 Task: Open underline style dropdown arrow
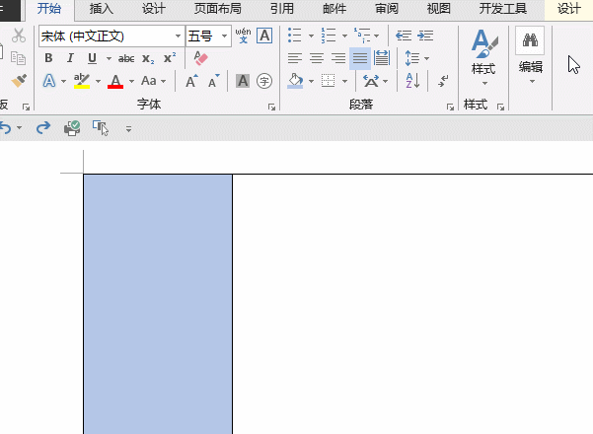(109, 58)
